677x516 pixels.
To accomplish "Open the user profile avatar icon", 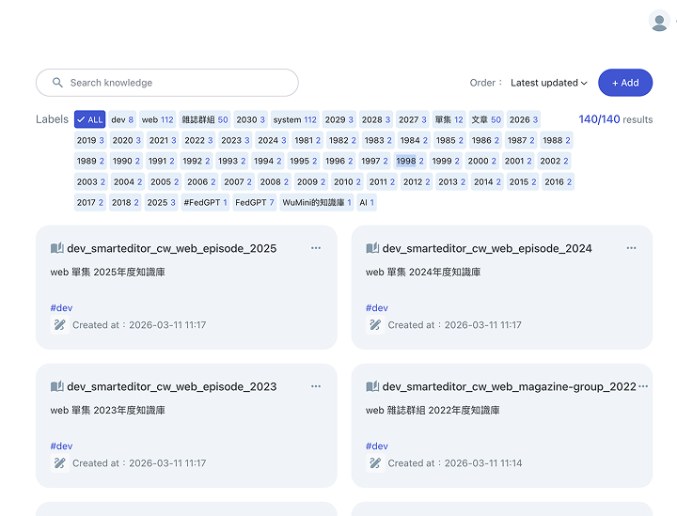I will pos(659,21).
